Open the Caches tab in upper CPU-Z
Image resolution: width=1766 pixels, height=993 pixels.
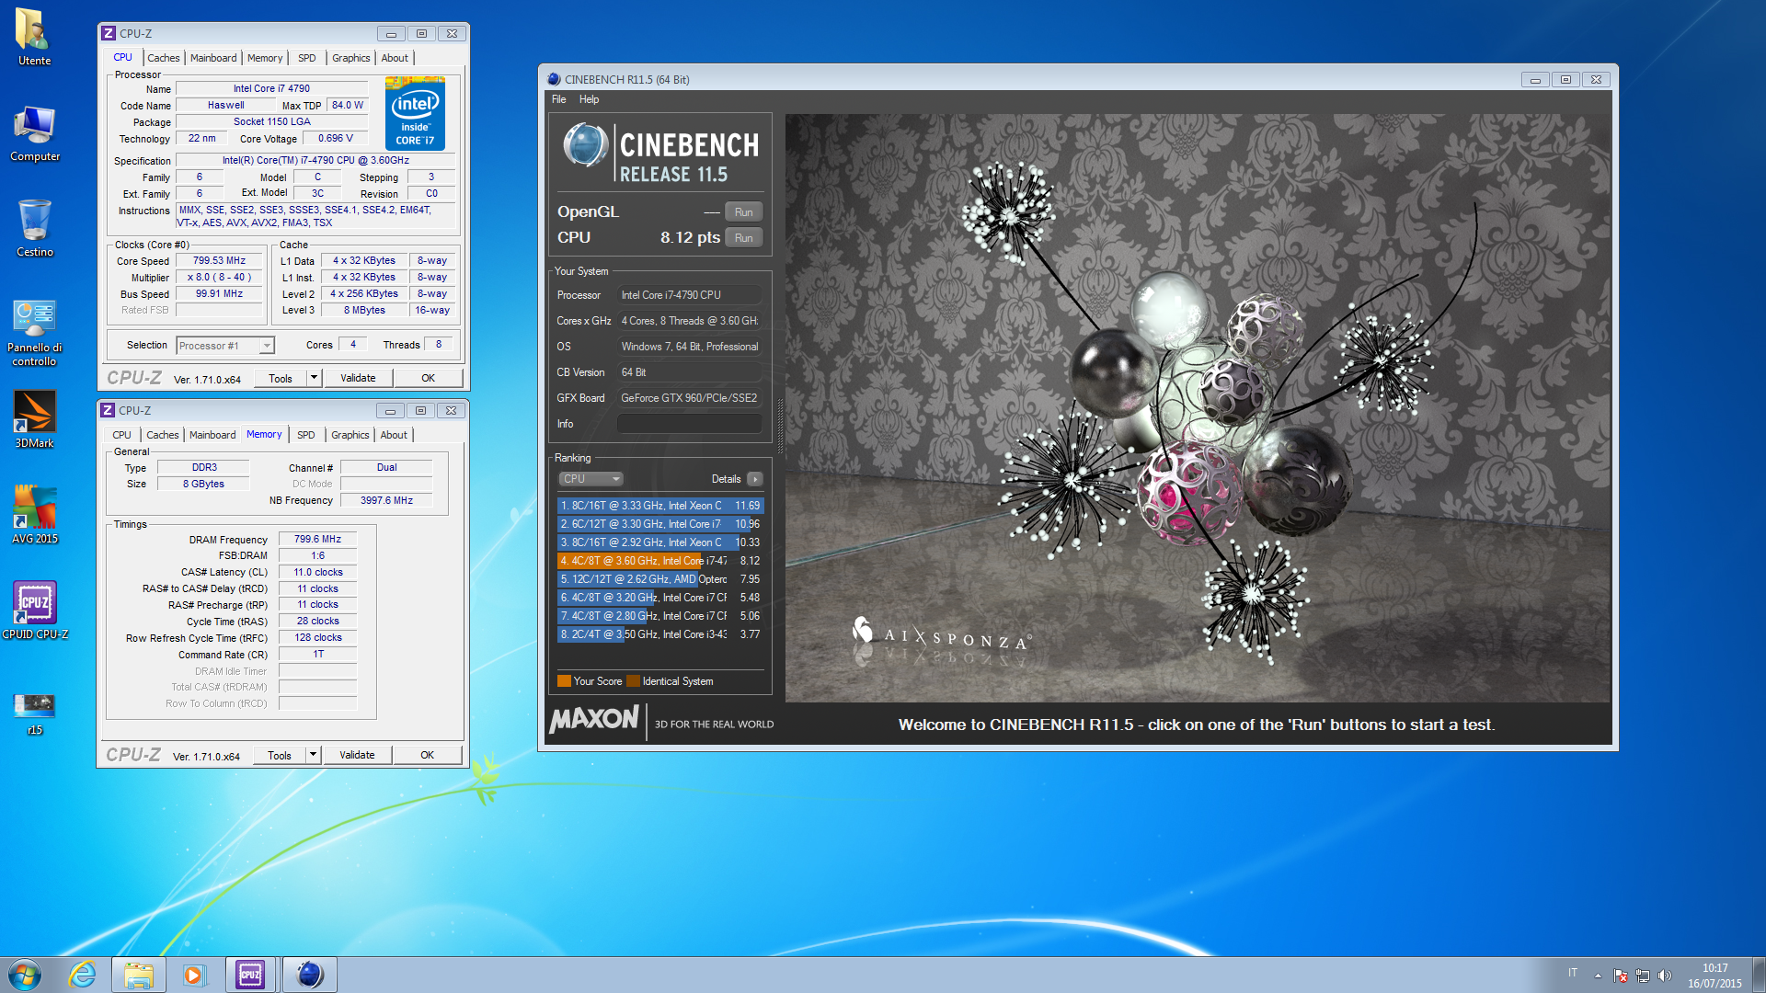(x=164, y=58)
